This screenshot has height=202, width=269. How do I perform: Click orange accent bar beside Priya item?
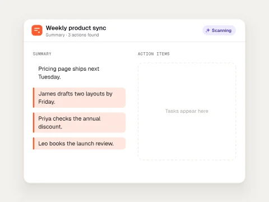[x=34, y=122]
